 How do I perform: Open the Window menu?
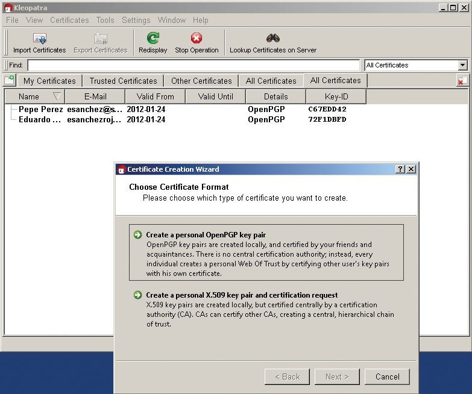pyautogui.click(x=172, y=20)
